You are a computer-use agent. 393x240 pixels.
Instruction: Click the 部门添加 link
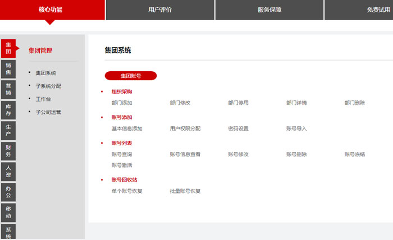point(122,103)
